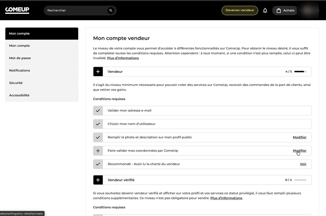This screenshot has height=216, width=326.
Task: Open the Accessibilité settings page
Action: 42,95
